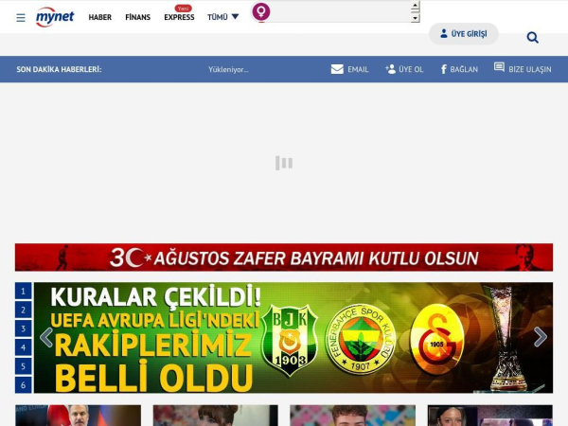568x426 pixels.
Task: Open EMAIL link with envelope icon
Action: [349, 69]
